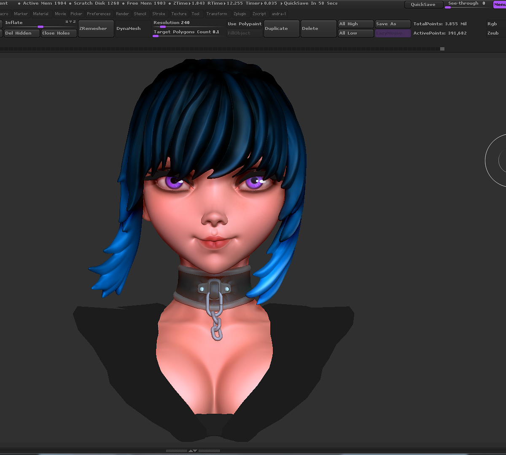This screenshot has width=506, height=455.
Task: Click the TotalPoints: 3.855 Mil readout
Action: point(440,24)
